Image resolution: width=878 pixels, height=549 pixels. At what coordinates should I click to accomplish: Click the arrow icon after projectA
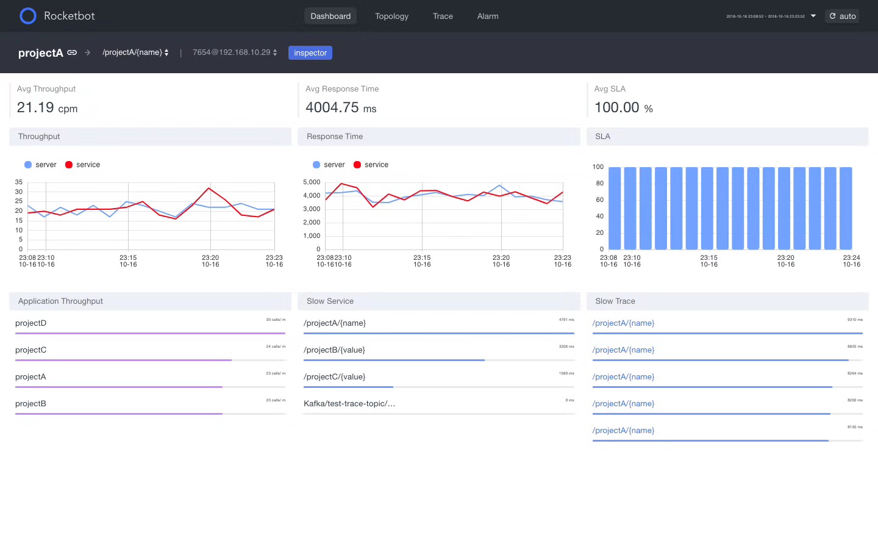(87, 52)
